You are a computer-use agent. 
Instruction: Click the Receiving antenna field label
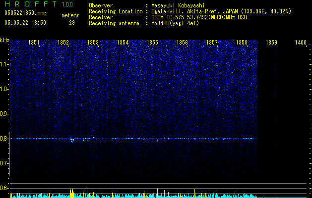tap(114, 23)
